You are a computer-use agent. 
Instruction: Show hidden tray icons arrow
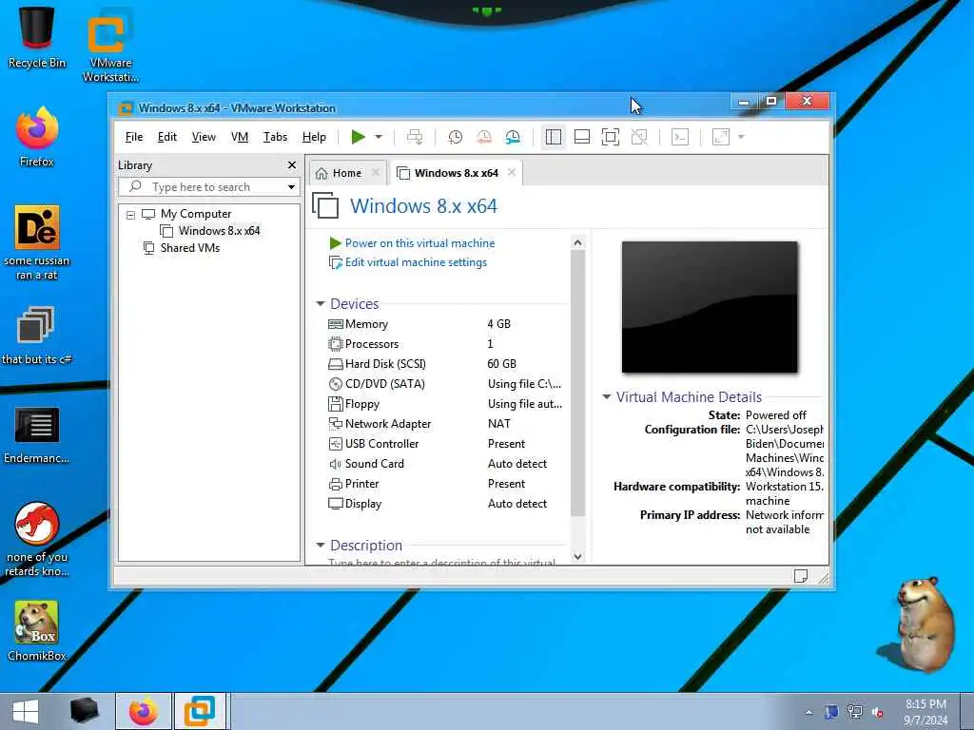pyautogui.click(x=808, y=712)
